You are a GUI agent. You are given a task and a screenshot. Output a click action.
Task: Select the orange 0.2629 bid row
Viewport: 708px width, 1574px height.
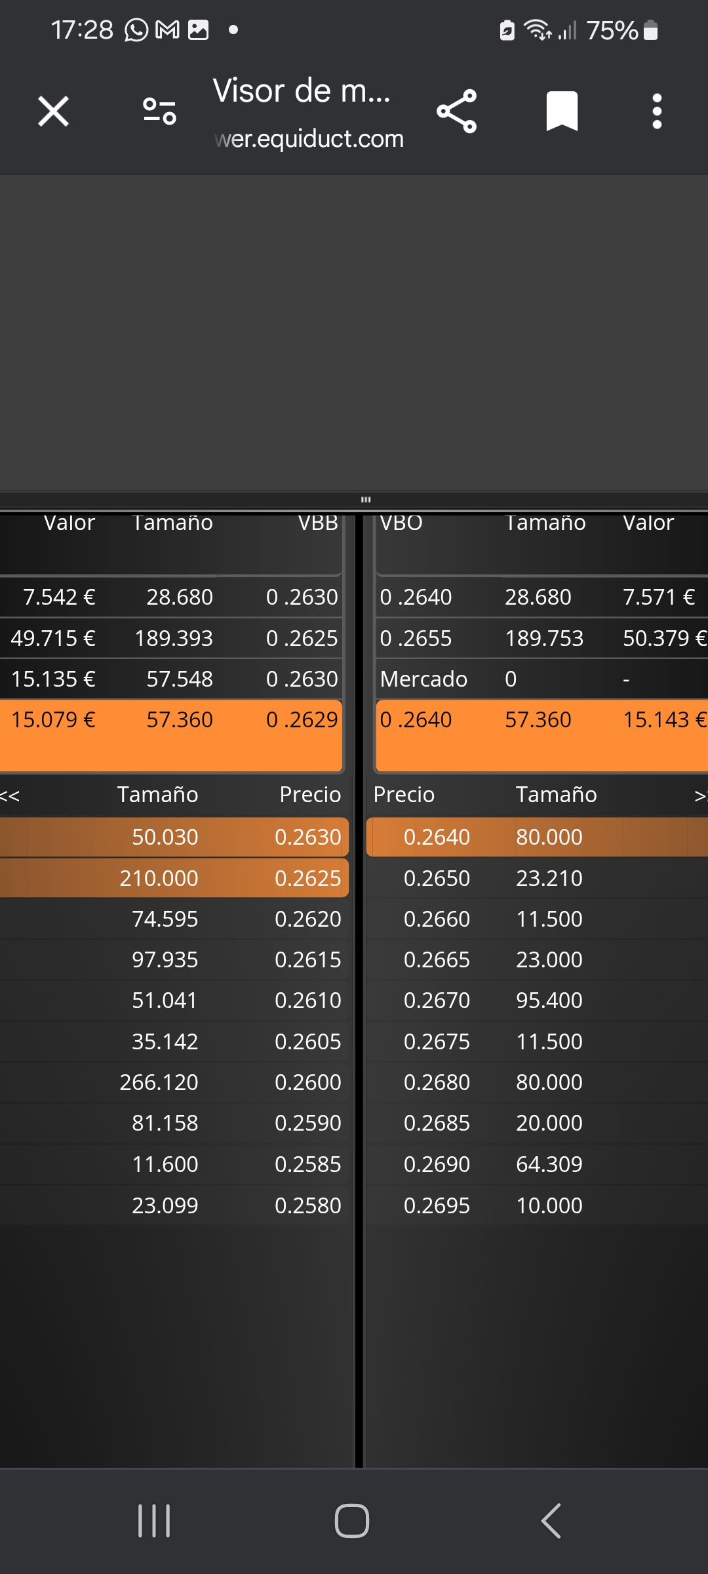pyautogui.click(x=170, y=735)
